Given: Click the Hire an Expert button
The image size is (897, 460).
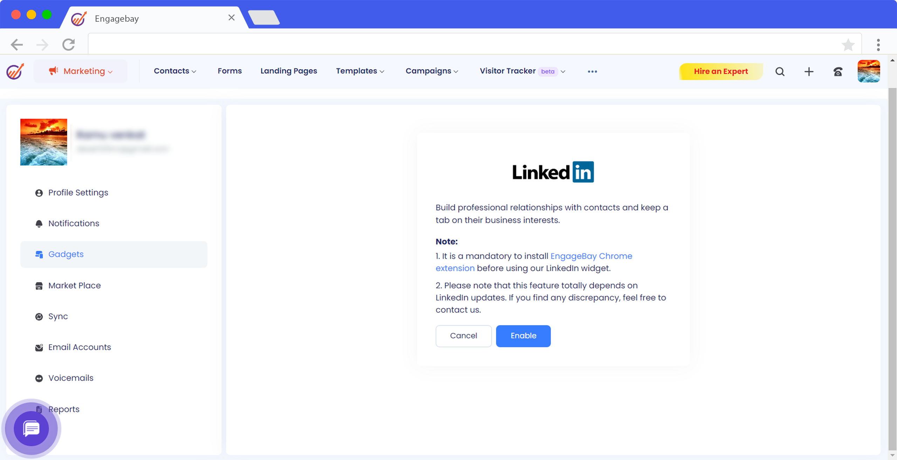Looking at the screenshot, I should 721,71.
